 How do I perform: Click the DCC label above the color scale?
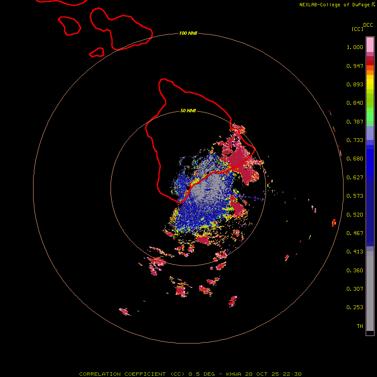[x=368, y=25]
